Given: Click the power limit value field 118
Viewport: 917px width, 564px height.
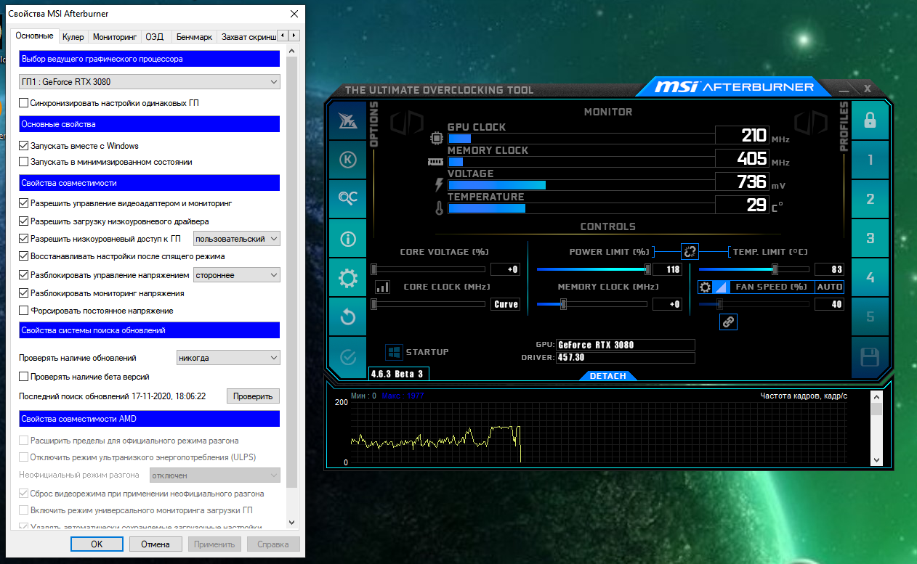Looking at the screenshot, I should (x=667, y=269).
